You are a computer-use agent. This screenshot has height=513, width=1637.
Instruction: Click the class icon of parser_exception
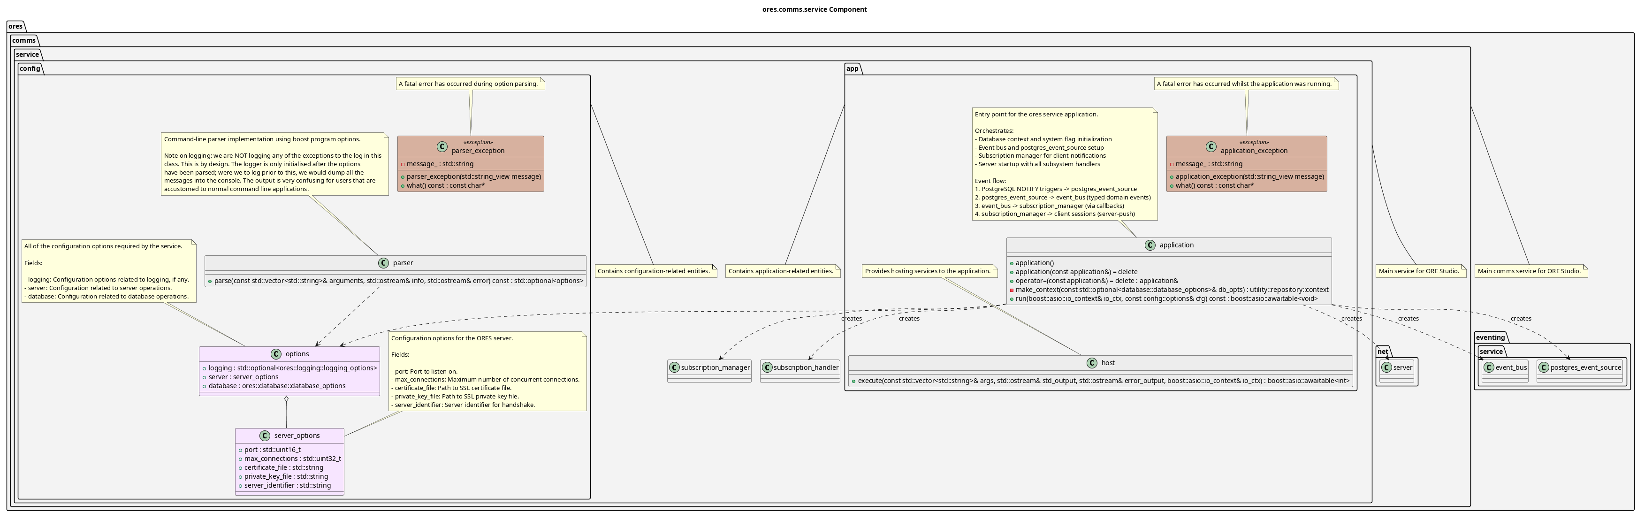click(442, 147)
